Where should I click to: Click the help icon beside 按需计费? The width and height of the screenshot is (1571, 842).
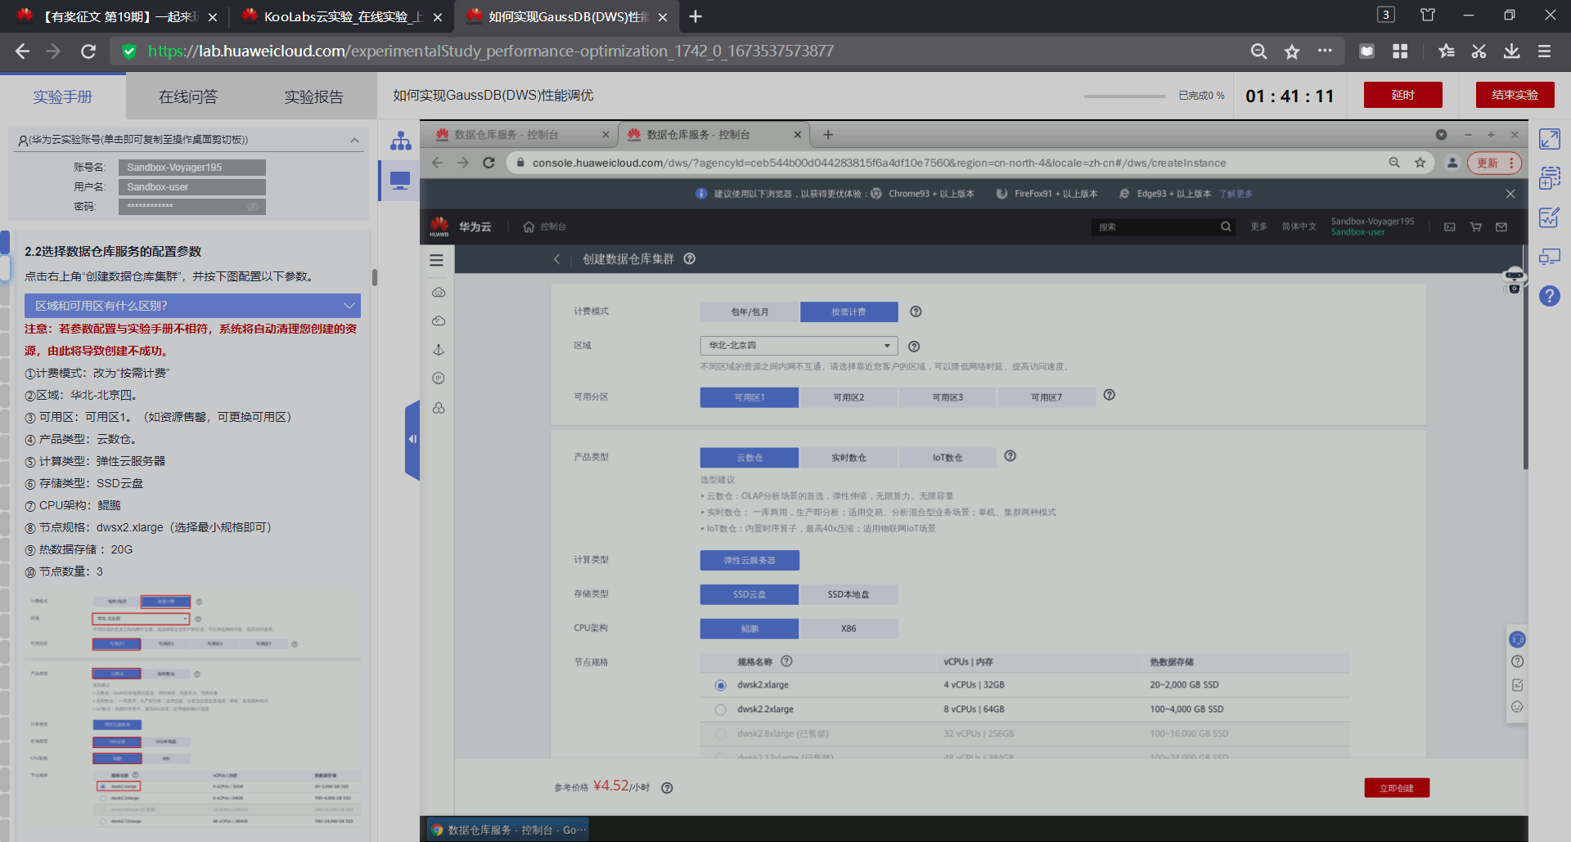click(x=916, y=311)
